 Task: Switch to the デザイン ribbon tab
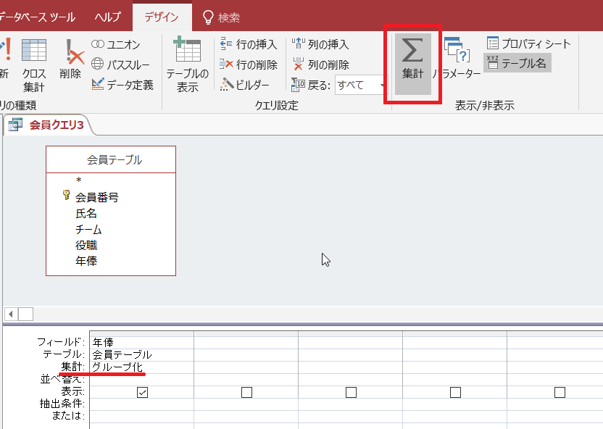point(162,17)
